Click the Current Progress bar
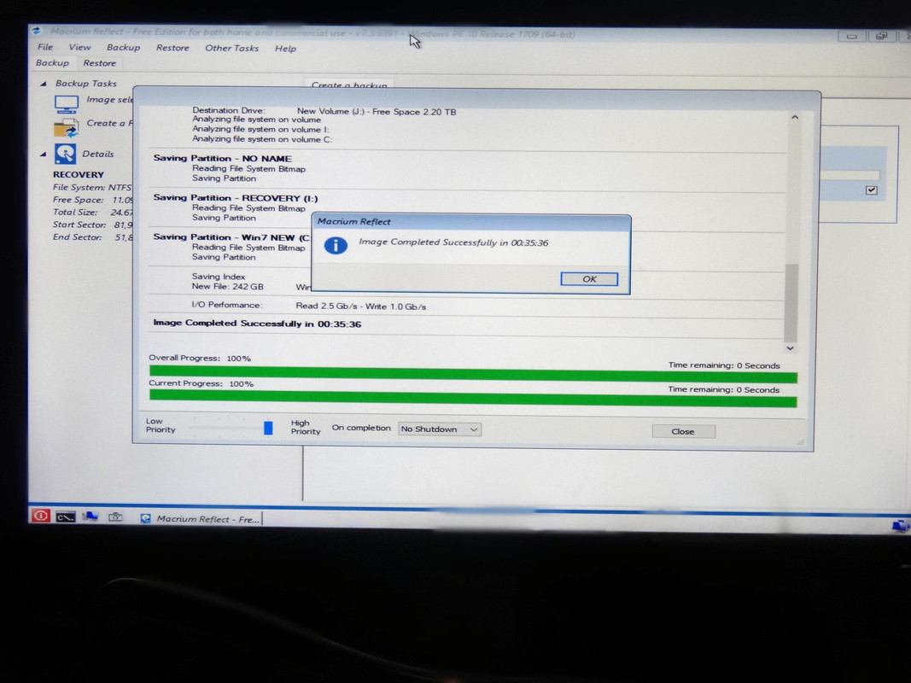 coord(473,398)
